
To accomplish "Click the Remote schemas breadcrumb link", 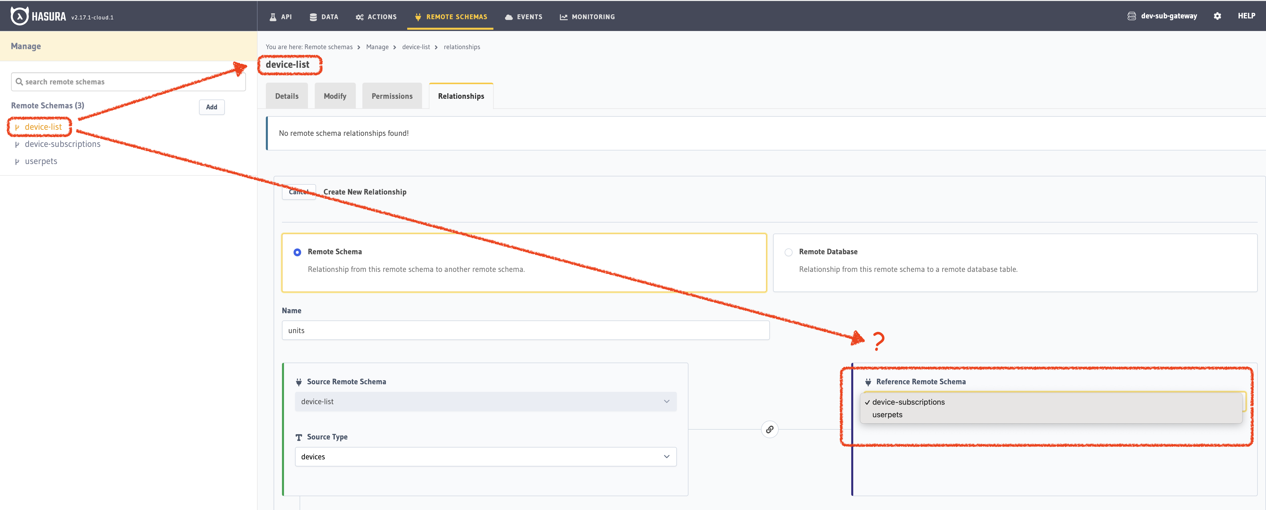I will click(x=328, y=47).
